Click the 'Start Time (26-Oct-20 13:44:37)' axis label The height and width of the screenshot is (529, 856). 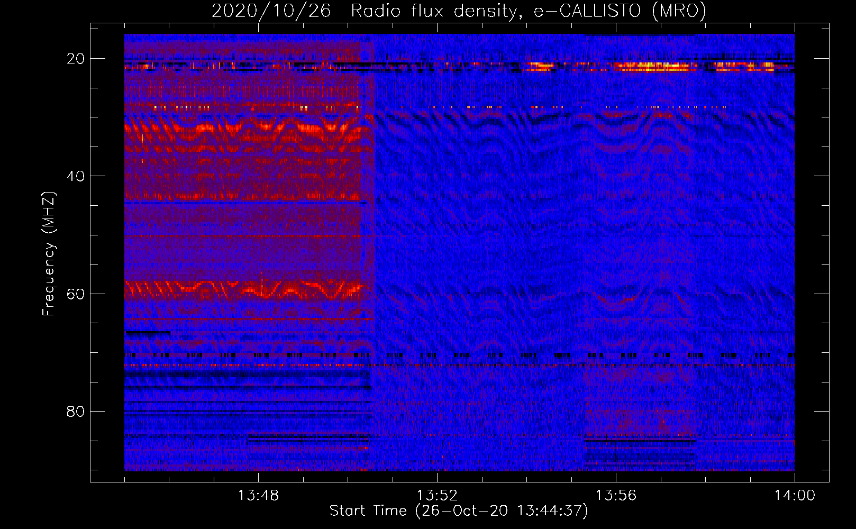point(459,510)
